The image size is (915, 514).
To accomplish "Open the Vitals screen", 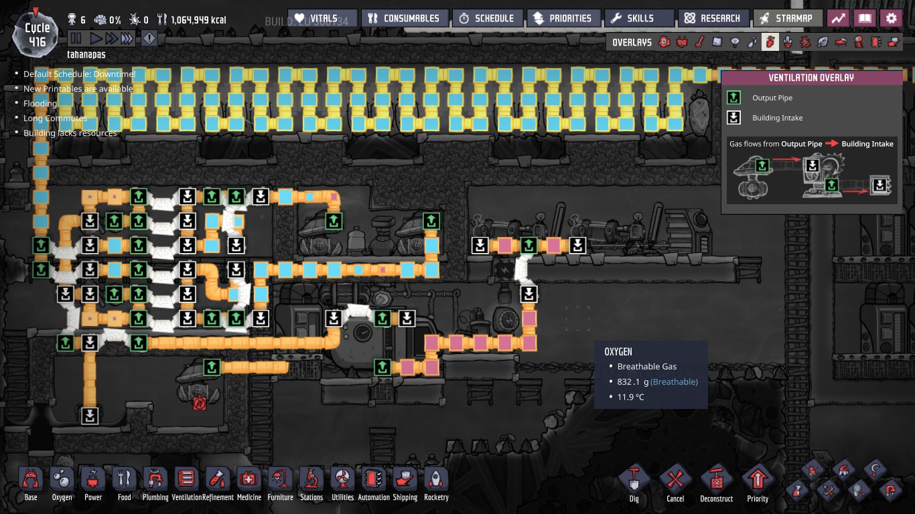I will 323,18.
